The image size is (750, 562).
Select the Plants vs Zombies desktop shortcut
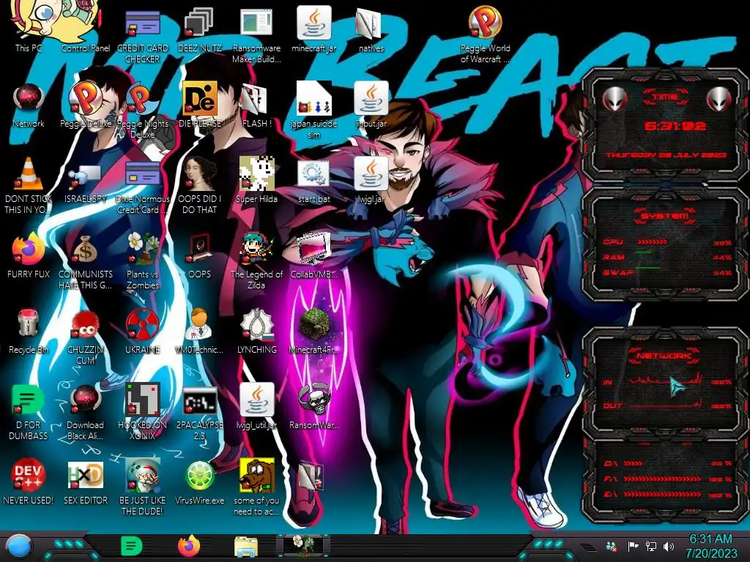(x=143, y=261)
